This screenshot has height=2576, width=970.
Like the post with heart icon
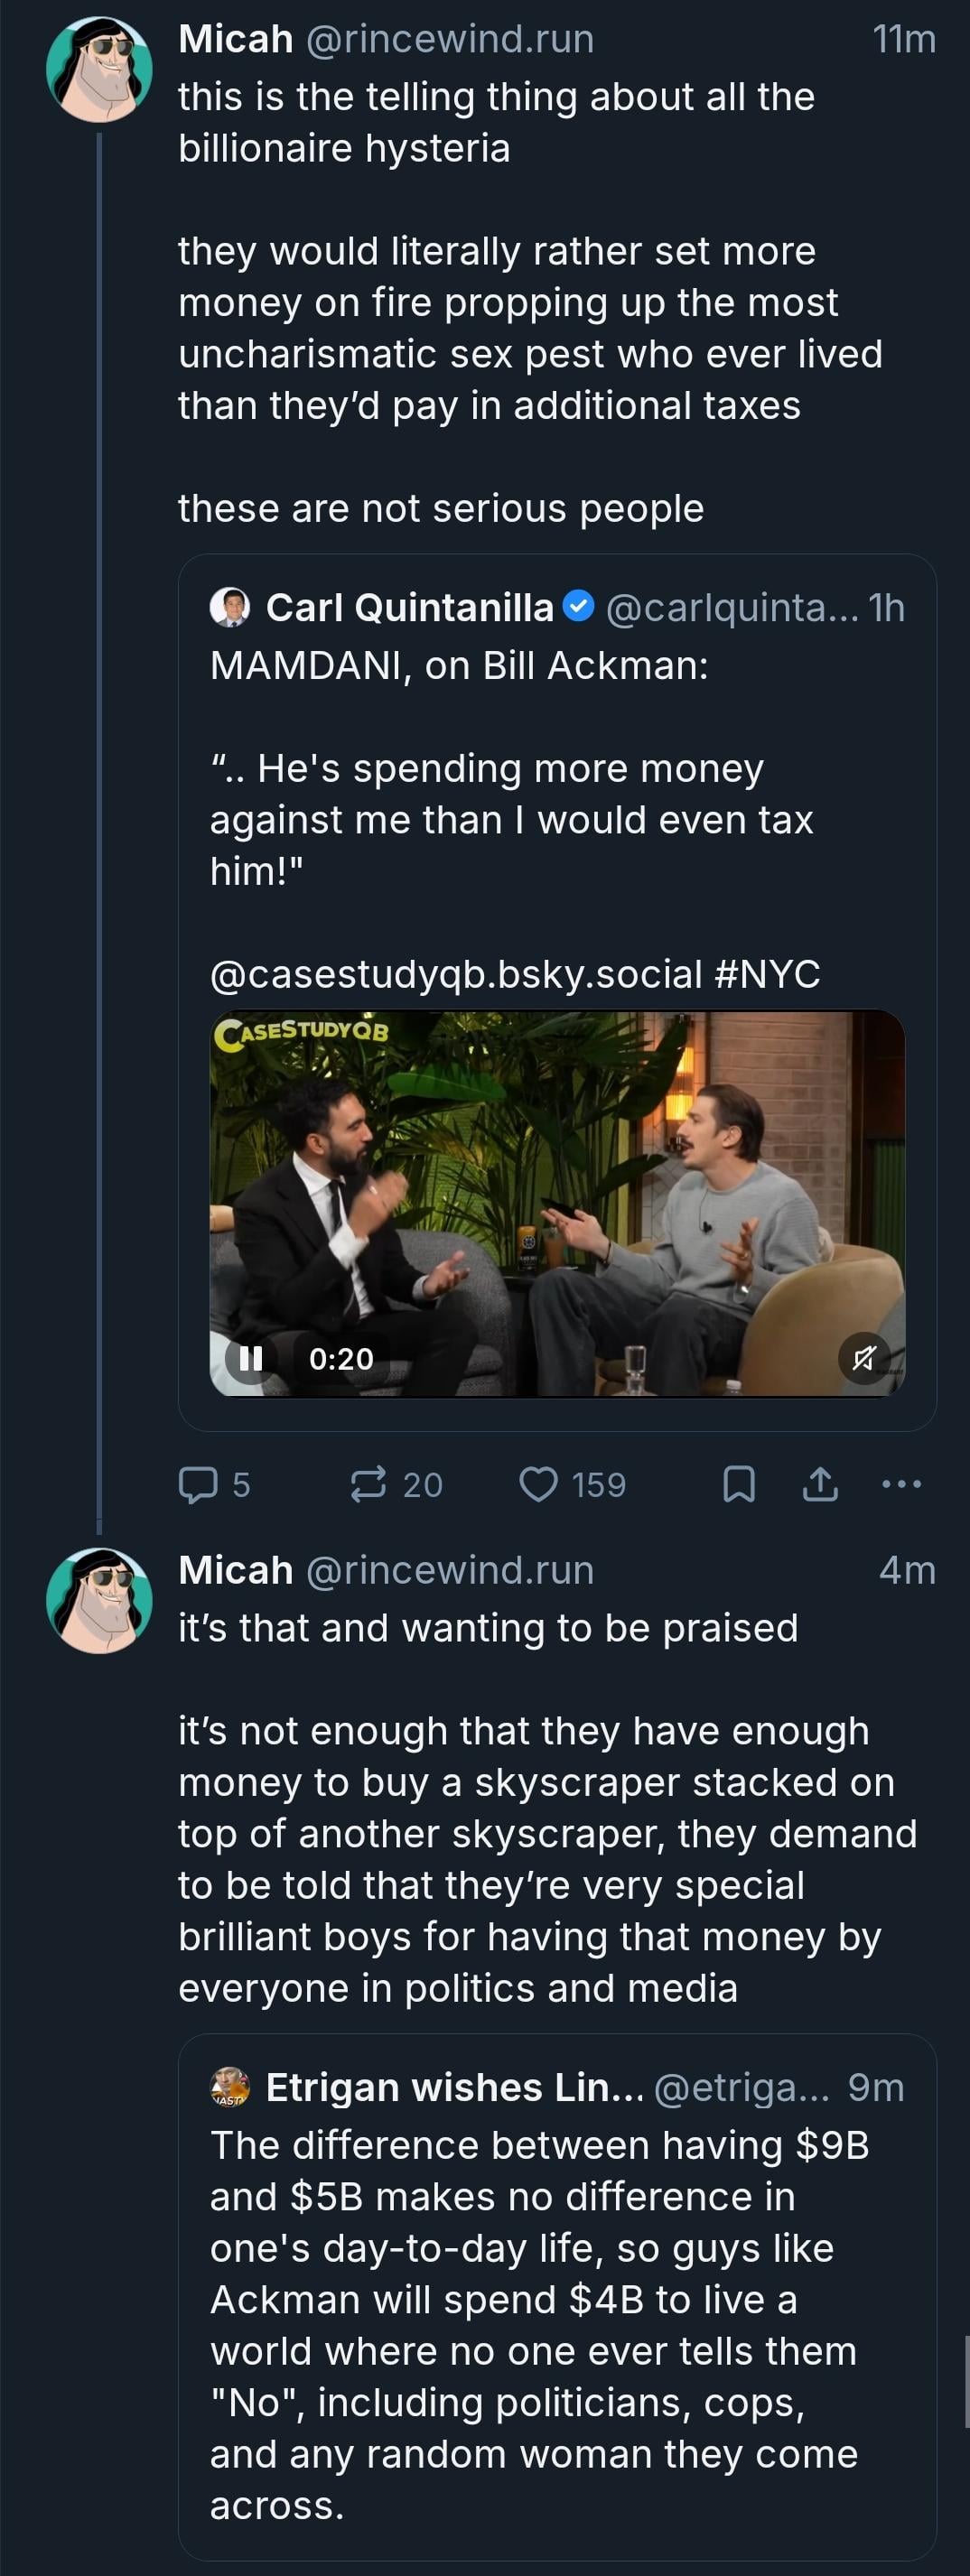coord(539,1484)
